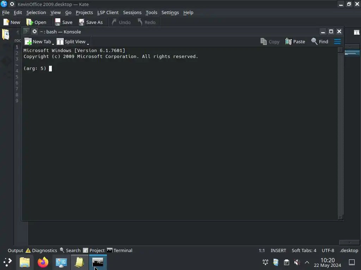Expand hidden system tray icons arrow
Viewport: 361px width, 270px height.
click(307, 262)
